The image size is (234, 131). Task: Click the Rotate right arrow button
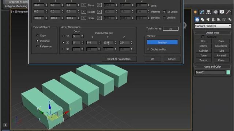tap(99, 12)
